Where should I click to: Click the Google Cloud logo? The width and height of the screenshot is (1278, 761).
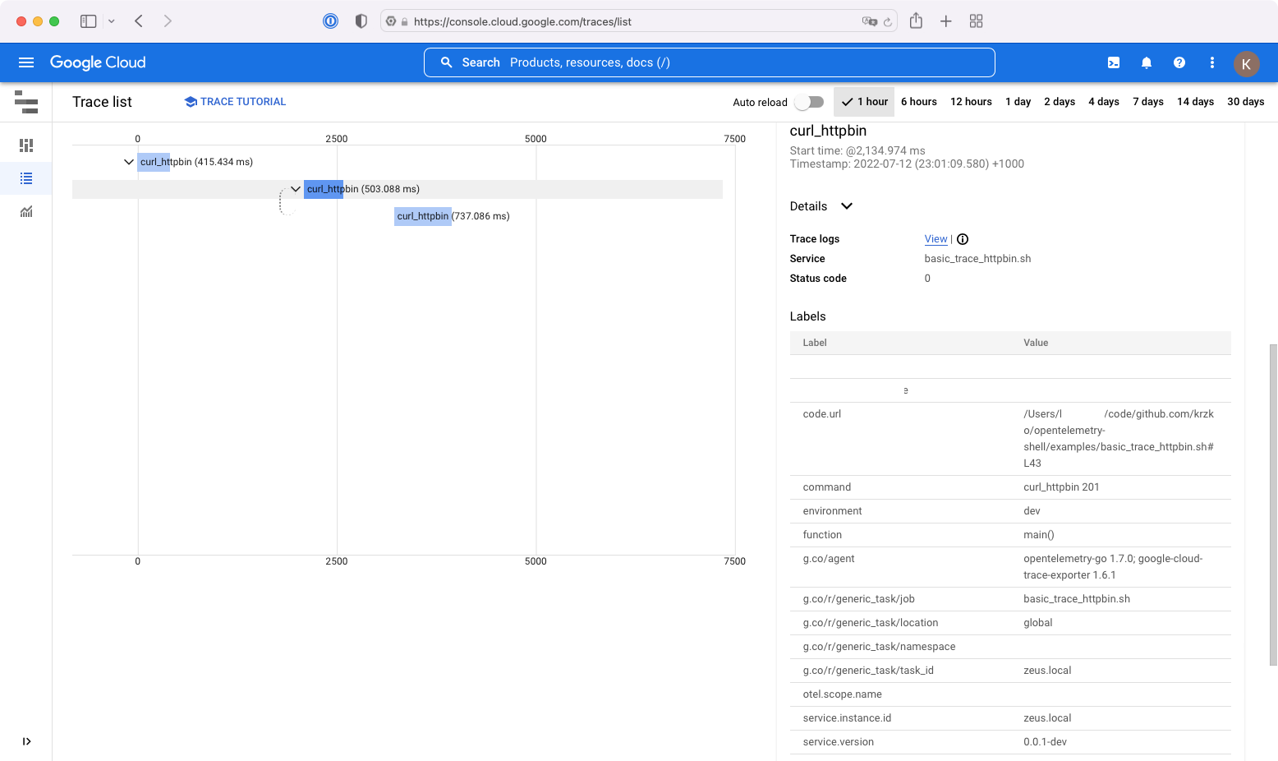pos(98,62)
